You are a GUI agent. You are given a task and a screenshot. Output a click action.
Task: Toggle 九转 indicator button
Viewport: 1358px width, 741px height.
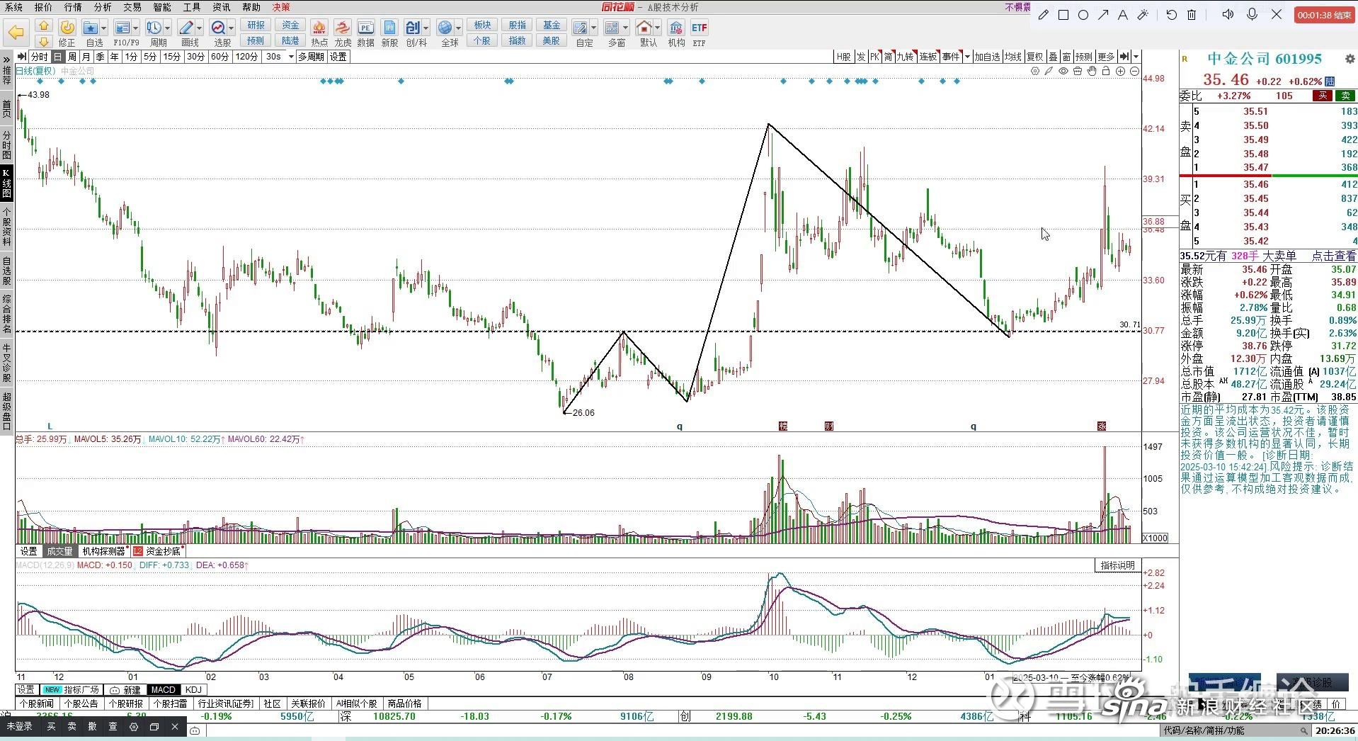906,57
